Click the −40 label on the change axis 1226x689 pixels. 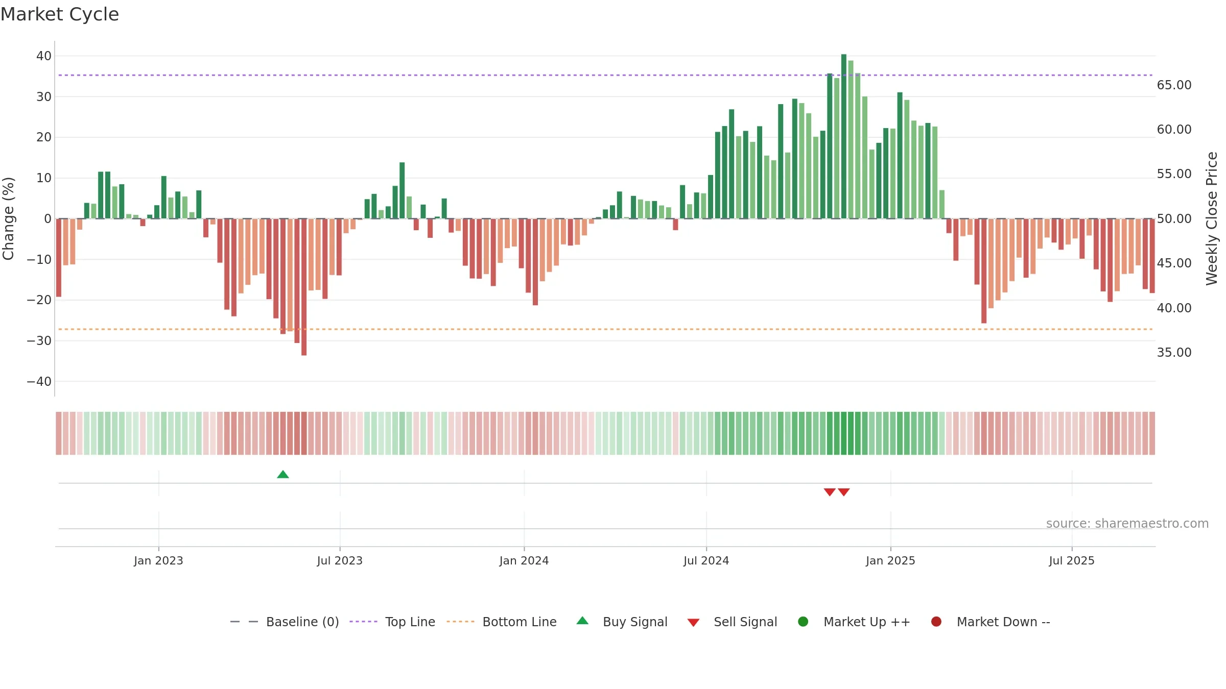pos(39,382)
